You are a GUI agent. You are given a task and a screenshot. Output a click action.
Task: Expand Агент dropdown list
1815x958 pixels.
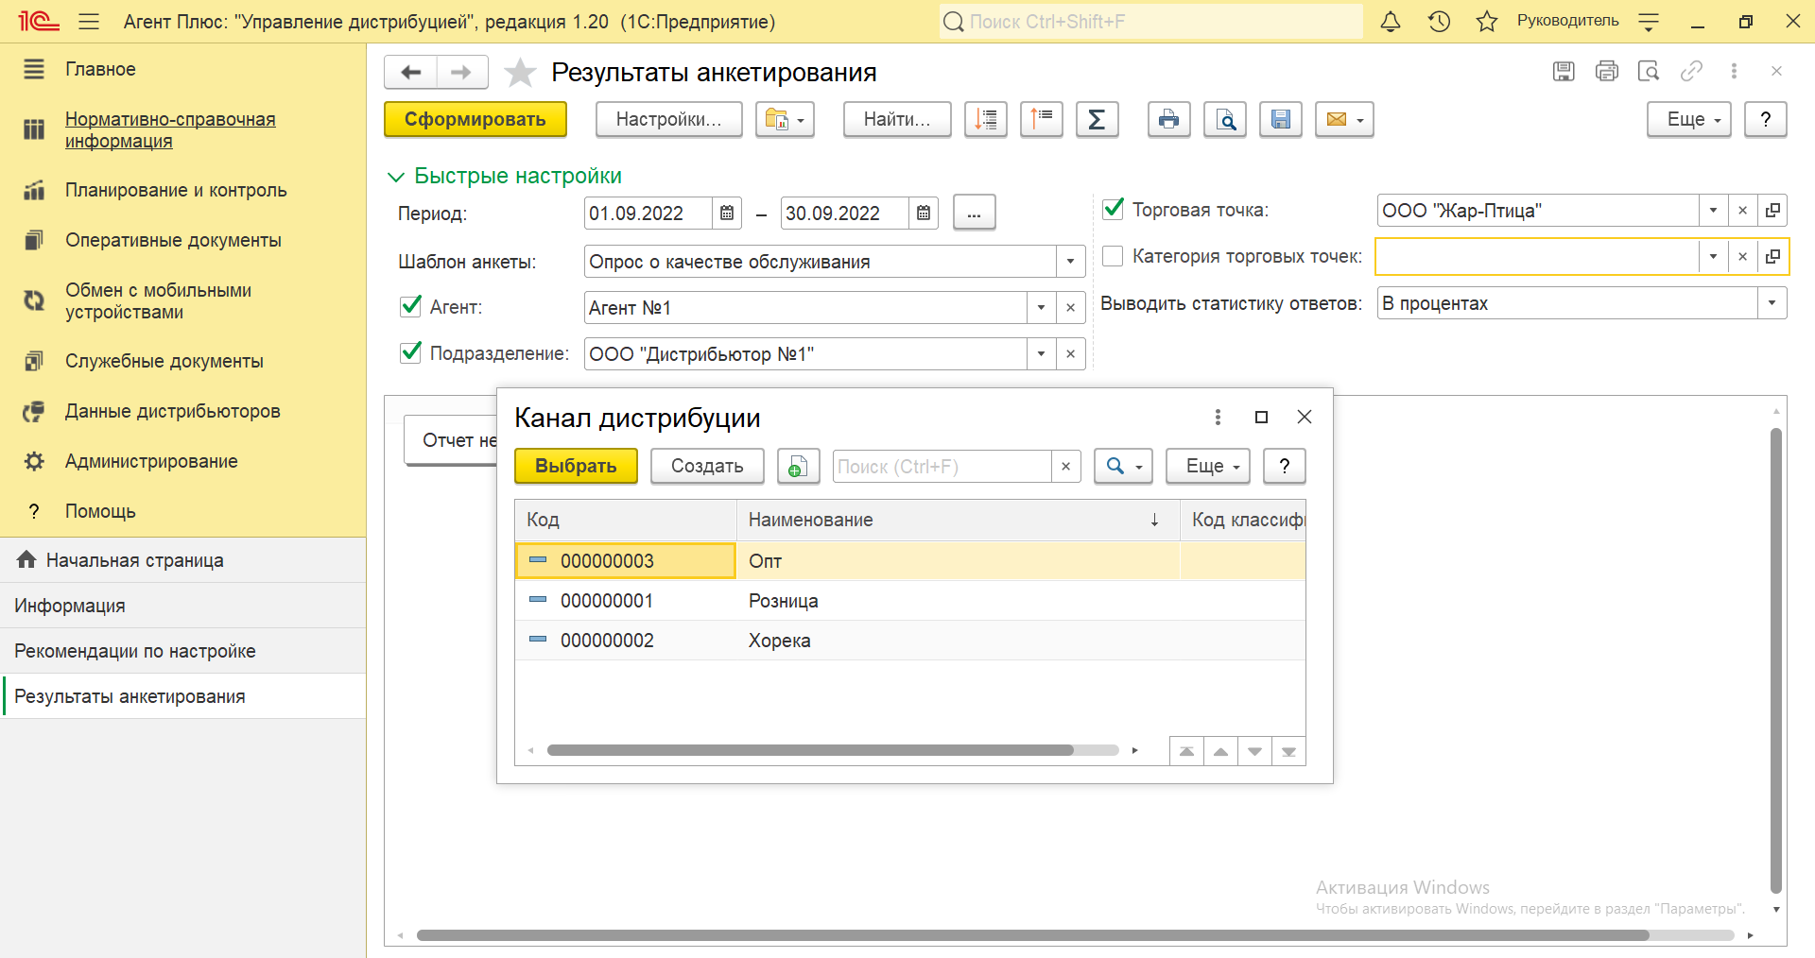coord(1041,307)
